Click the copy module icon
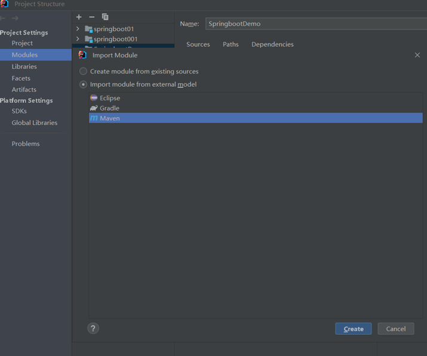 click(105, 17)
